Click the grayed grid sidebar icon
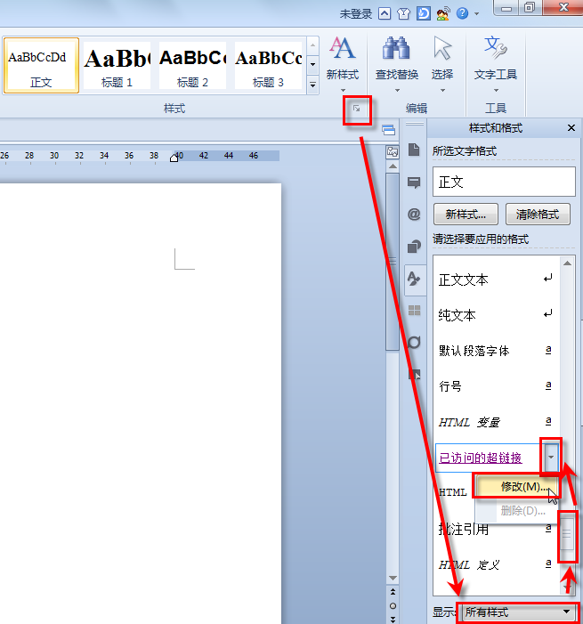 click(414, 311)
